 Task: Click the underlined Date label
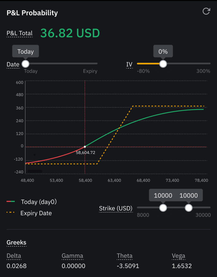pos(13,64)
